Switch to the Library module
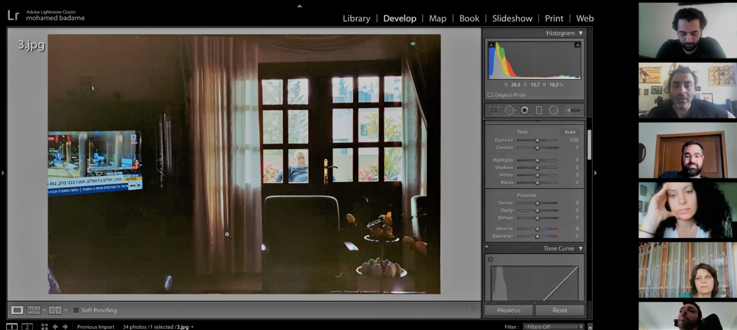Screen dimensions: 737x330 click(357, 18)
